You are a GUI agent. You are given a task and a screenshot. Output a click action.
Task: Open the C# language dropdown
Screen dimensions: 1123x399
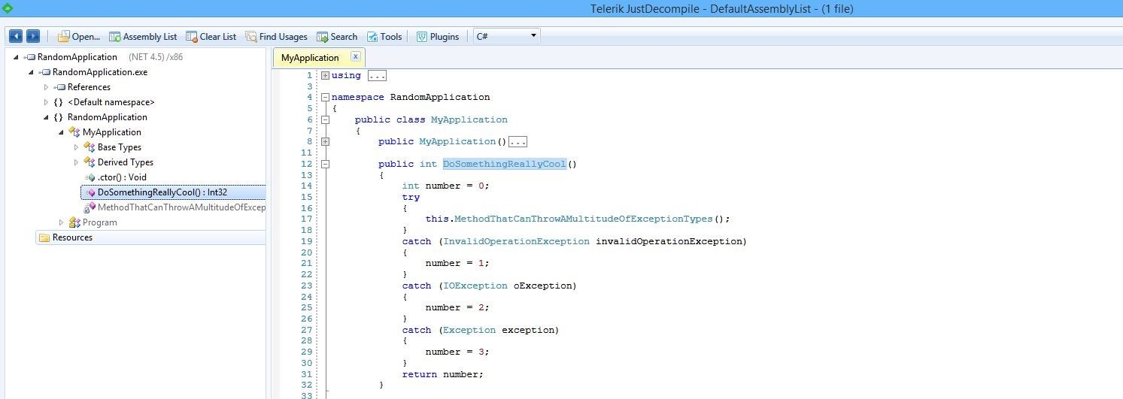(506, 36)
